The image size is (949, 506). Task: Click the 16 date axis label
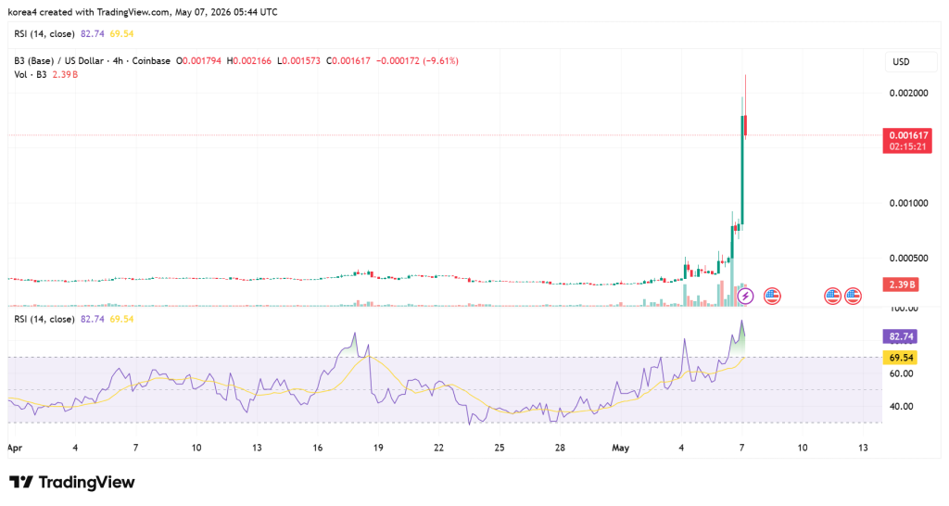[318, 448]
